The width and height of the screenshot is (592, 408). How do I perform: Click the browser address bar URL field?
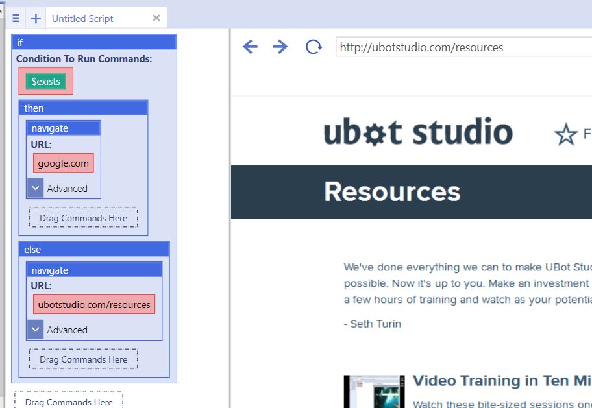[x=463, y=47]
